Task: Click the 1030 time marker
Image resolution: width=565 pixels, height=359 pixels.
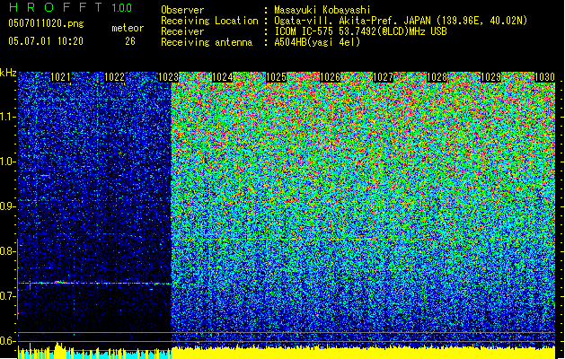Action: (544, 77)
